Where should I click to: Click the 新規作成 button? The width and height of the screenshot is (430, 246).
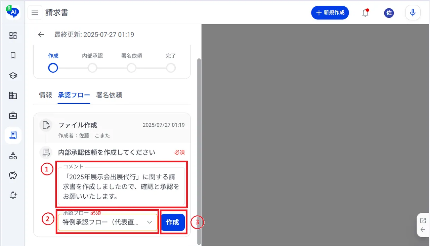click(330, 13)
